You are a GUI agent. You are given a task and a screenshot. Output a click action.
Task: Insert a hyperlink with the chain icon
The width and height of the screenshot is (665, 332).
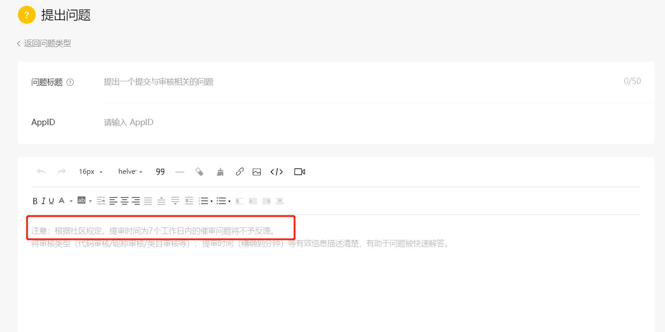pyautogui.click(x=240, y=172)
